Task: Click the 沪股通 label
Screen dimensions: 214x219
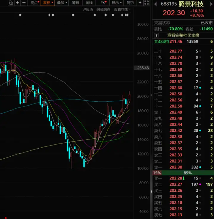Action: 88,9
